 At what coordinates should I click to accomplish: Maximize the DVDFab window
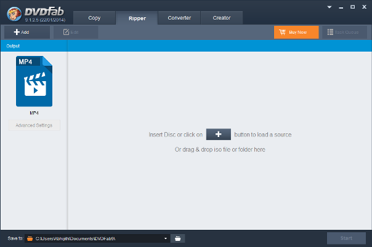coord(352,7)
